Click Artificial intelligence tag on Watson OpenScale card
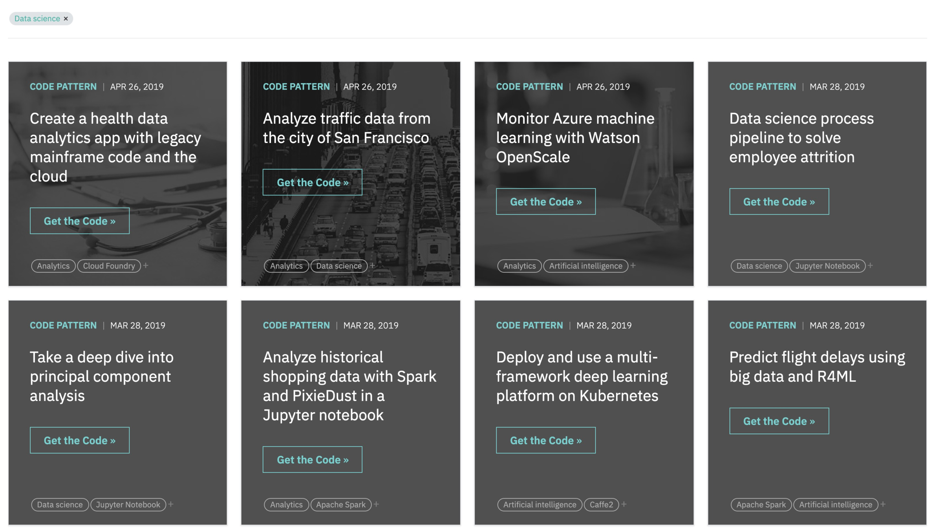 [585, 266]
